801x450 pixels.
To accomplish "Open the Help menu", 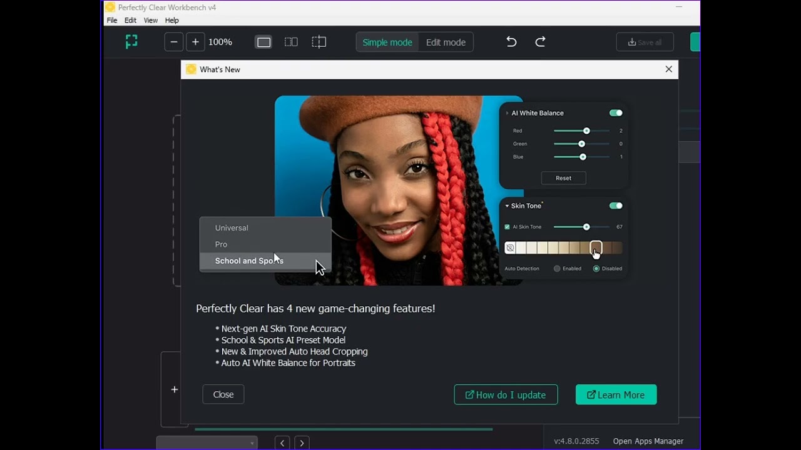I will (172, 21).
